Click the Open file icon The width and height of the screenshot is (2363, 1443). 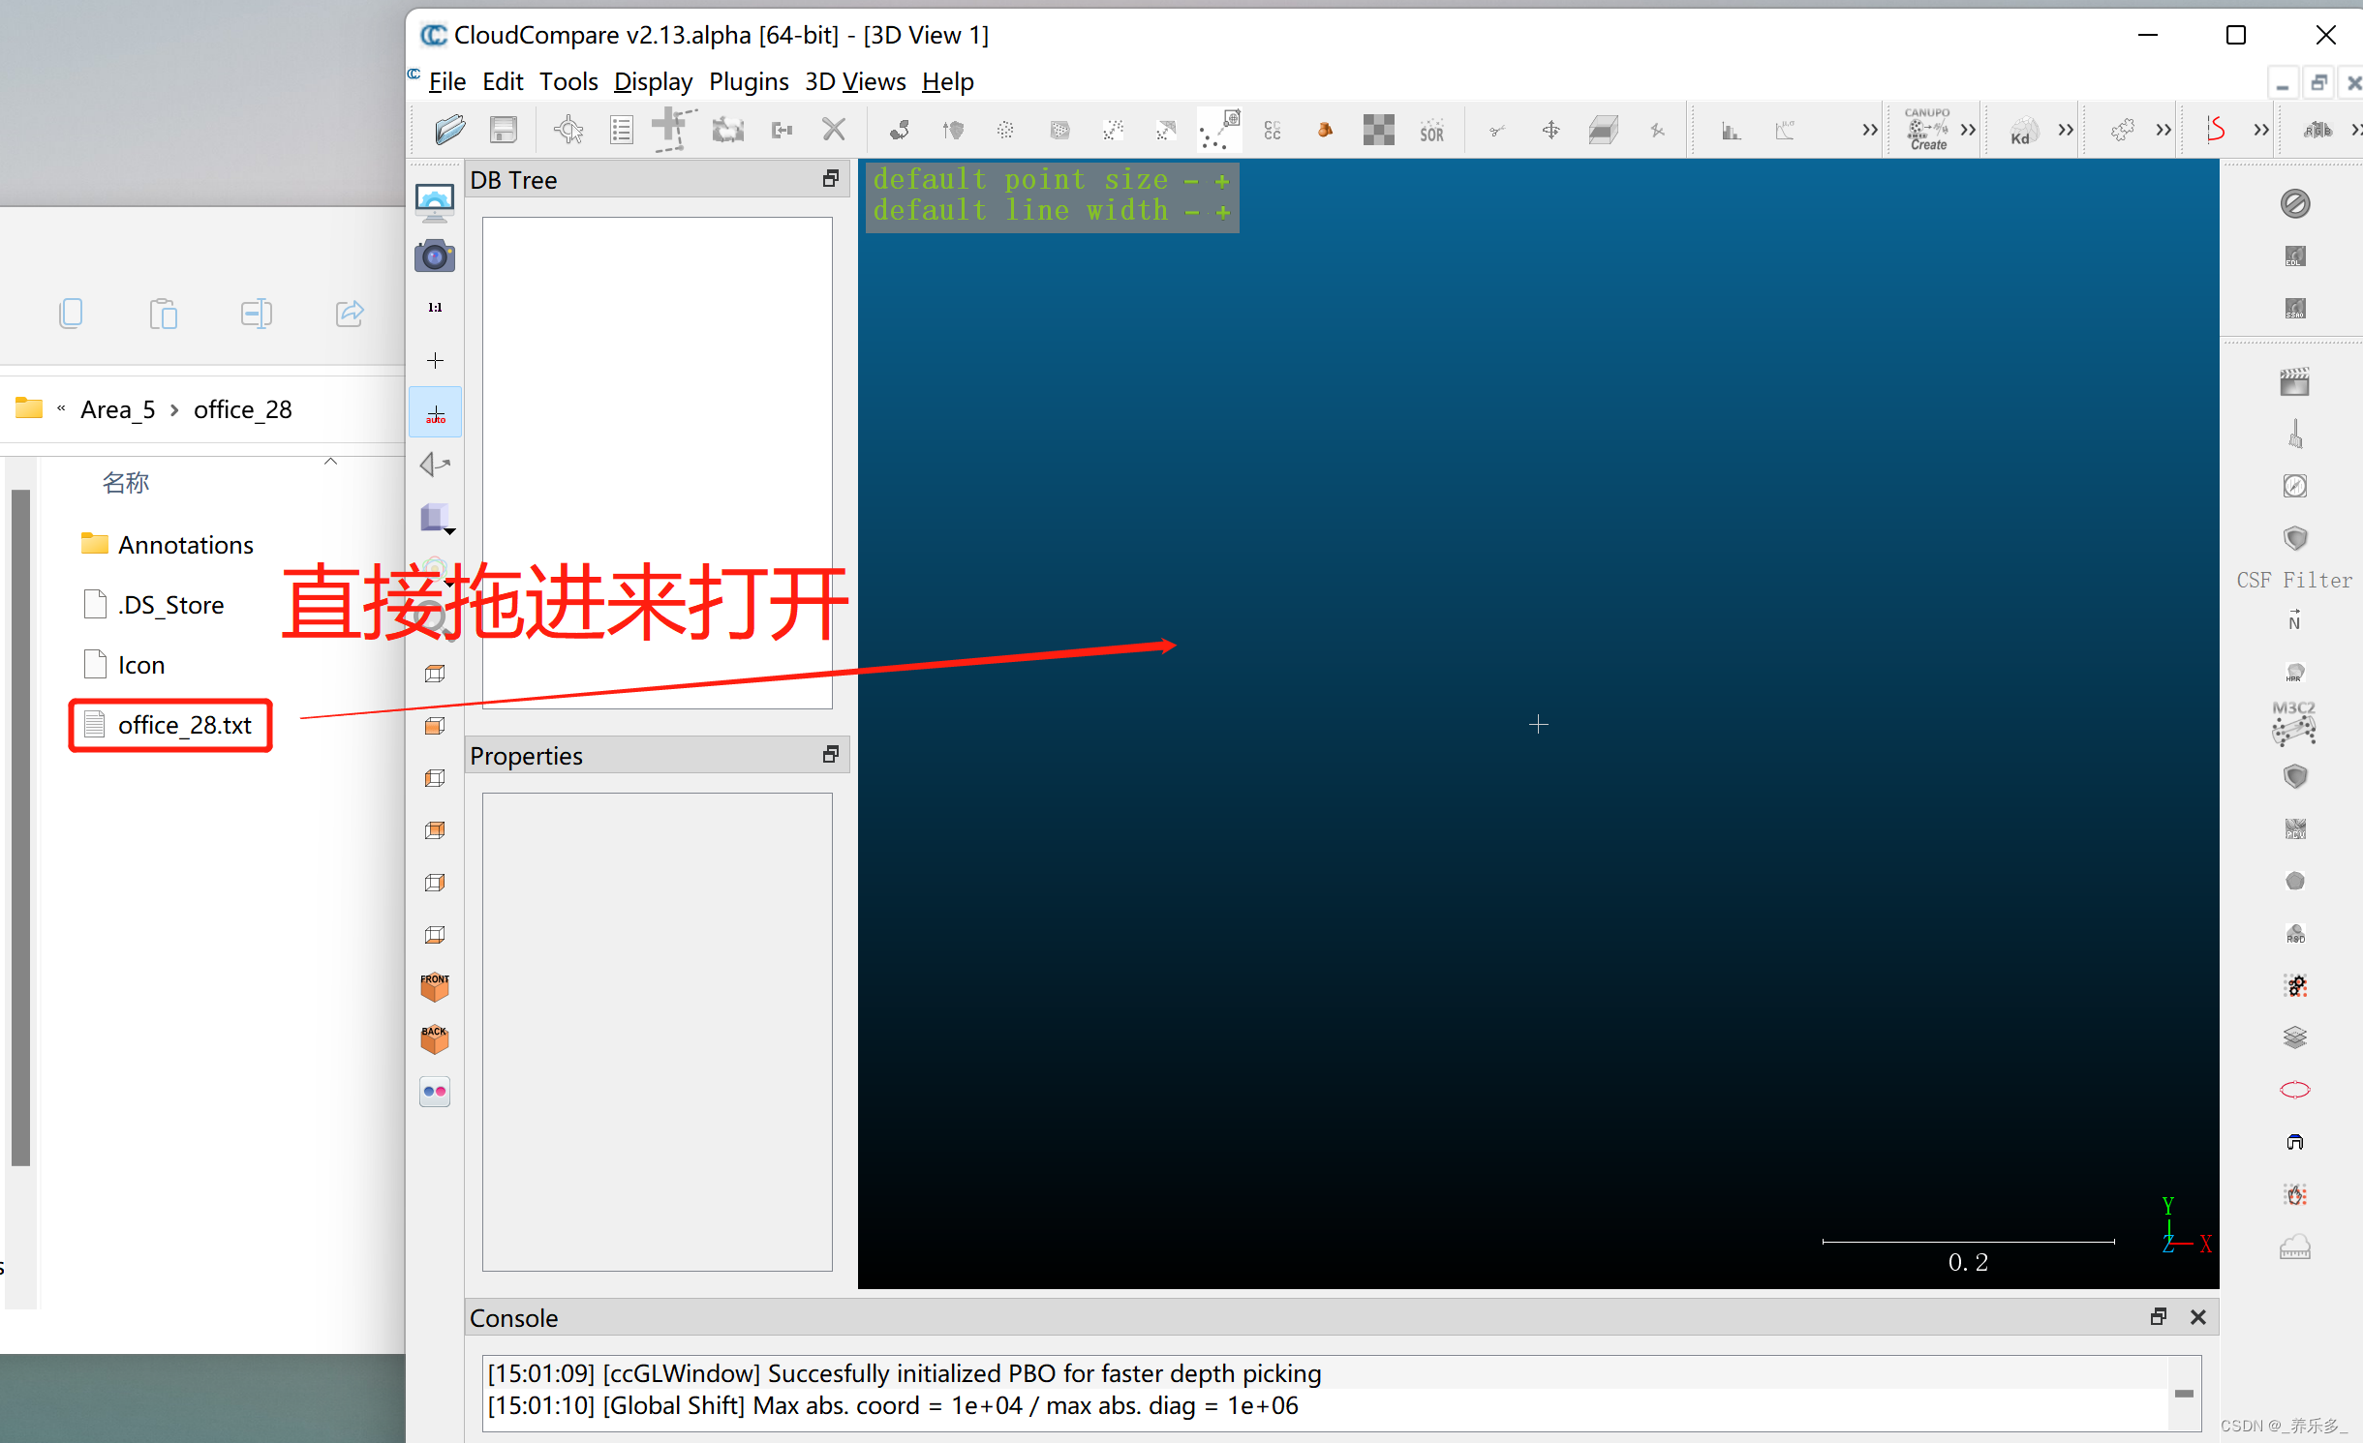450,130
